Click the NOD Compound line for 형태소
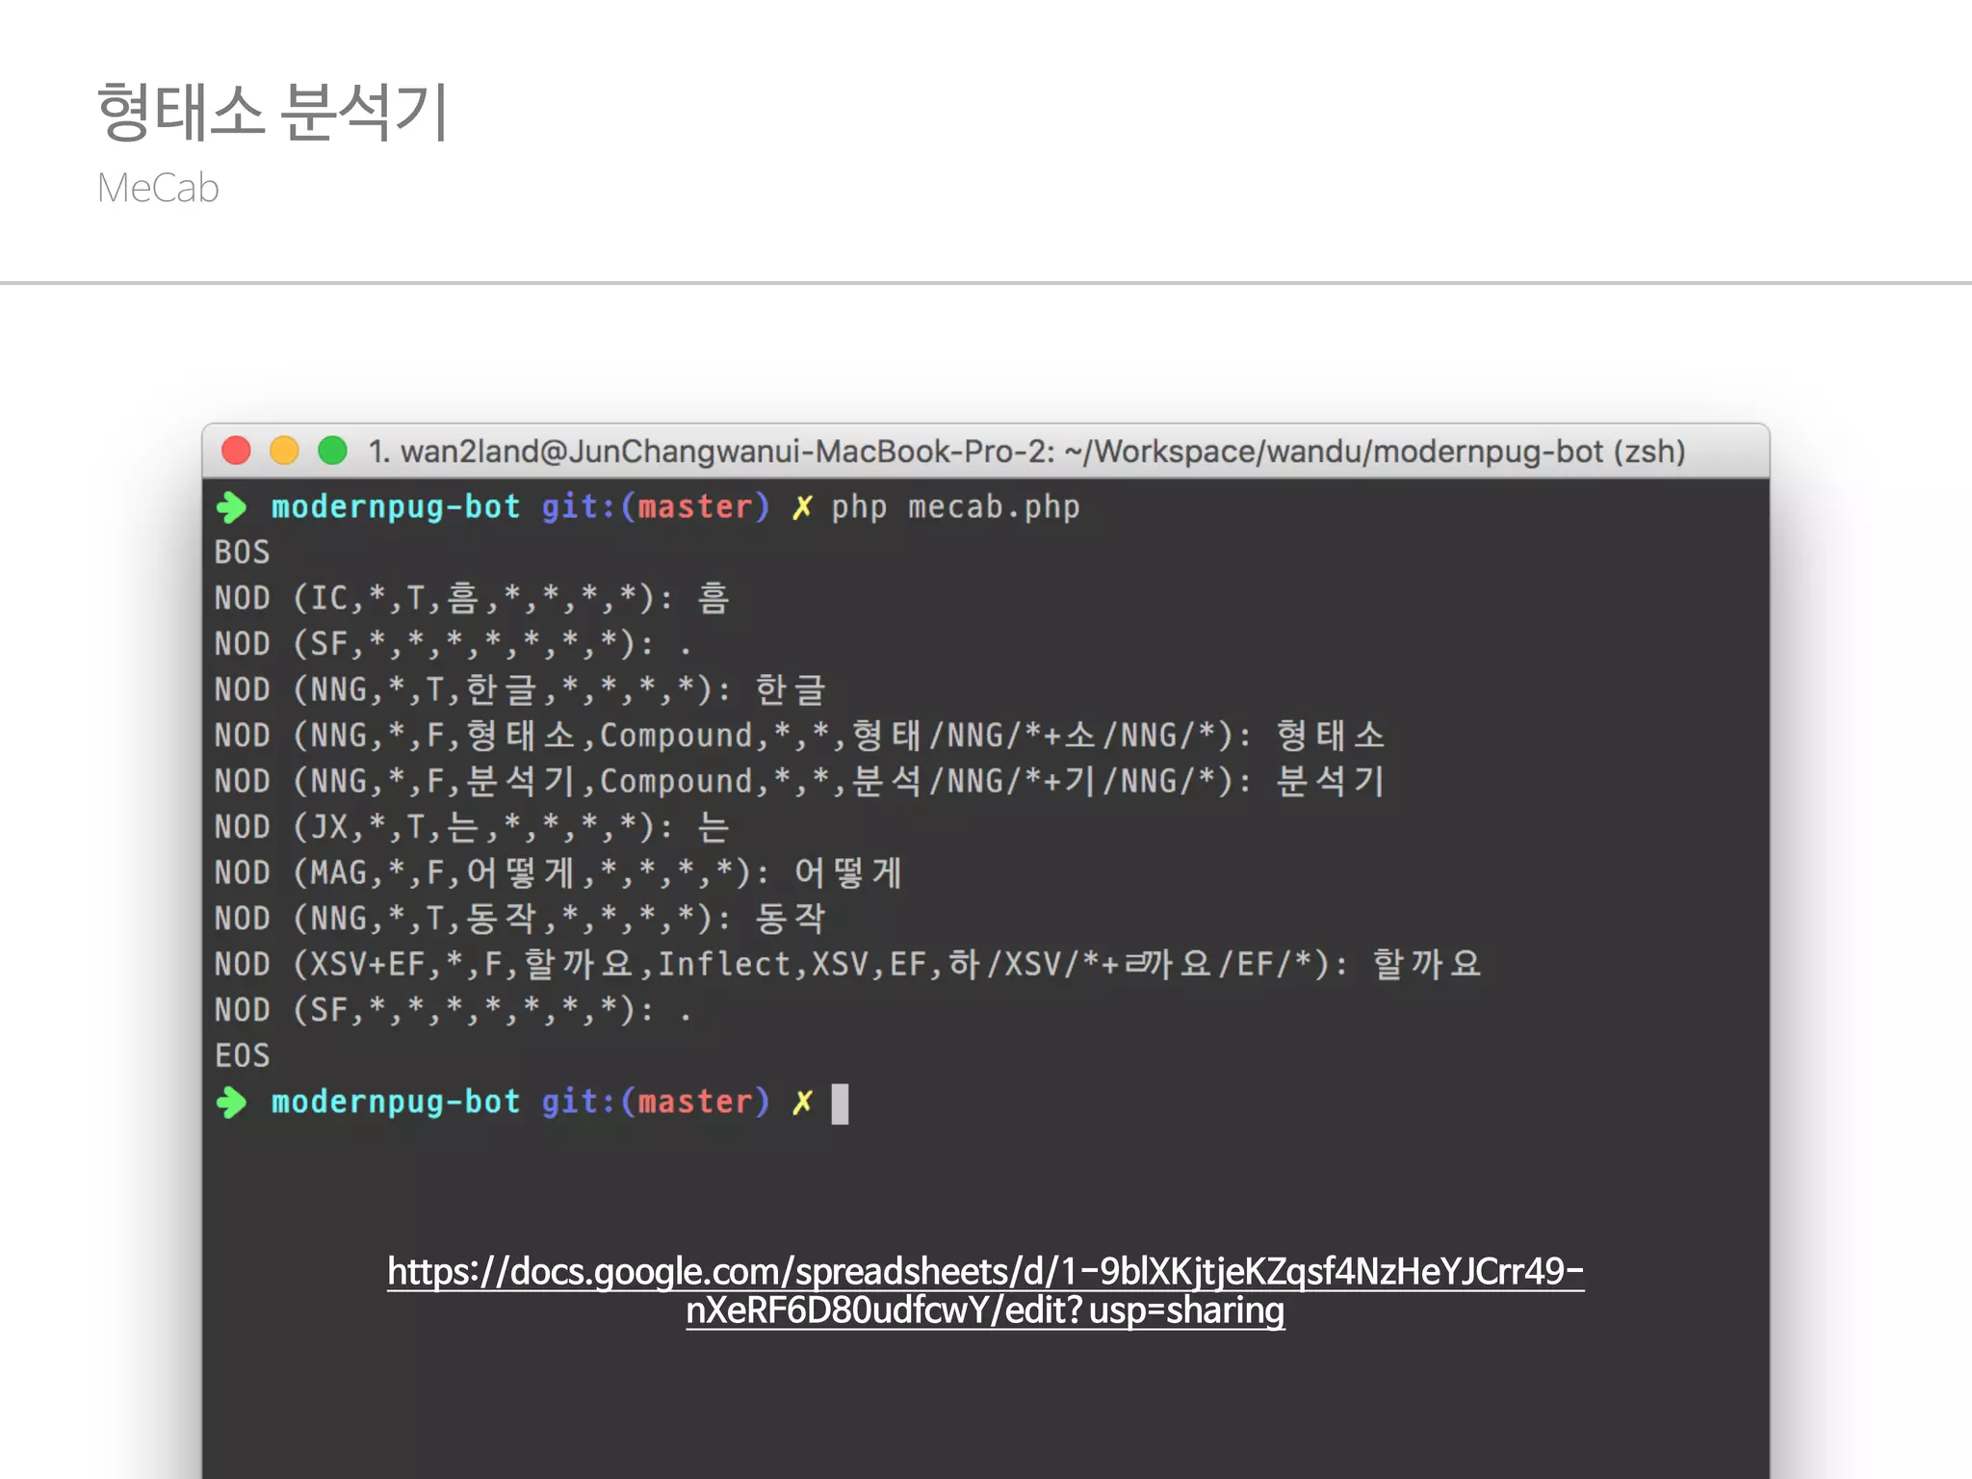 (x=799, y=735)
